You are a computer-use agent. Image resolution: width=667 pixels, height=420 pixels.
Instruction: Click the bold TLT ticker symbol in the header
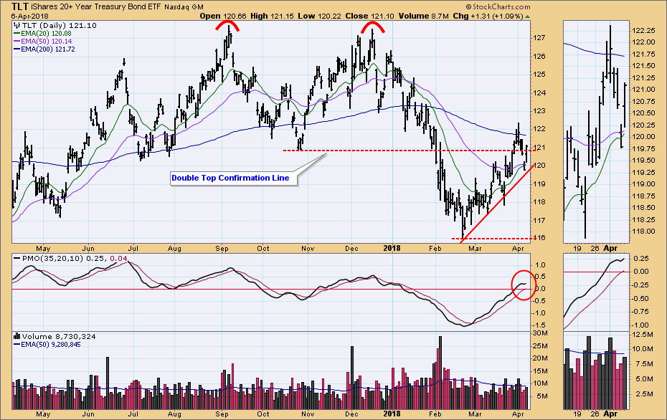[x=20, y=6]
